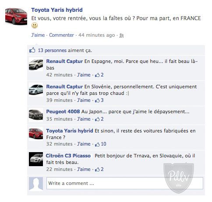The width and height of the screenshot is (212, 202).
Task: Show the 13 personnes who like this
Action: click(52, 50)
